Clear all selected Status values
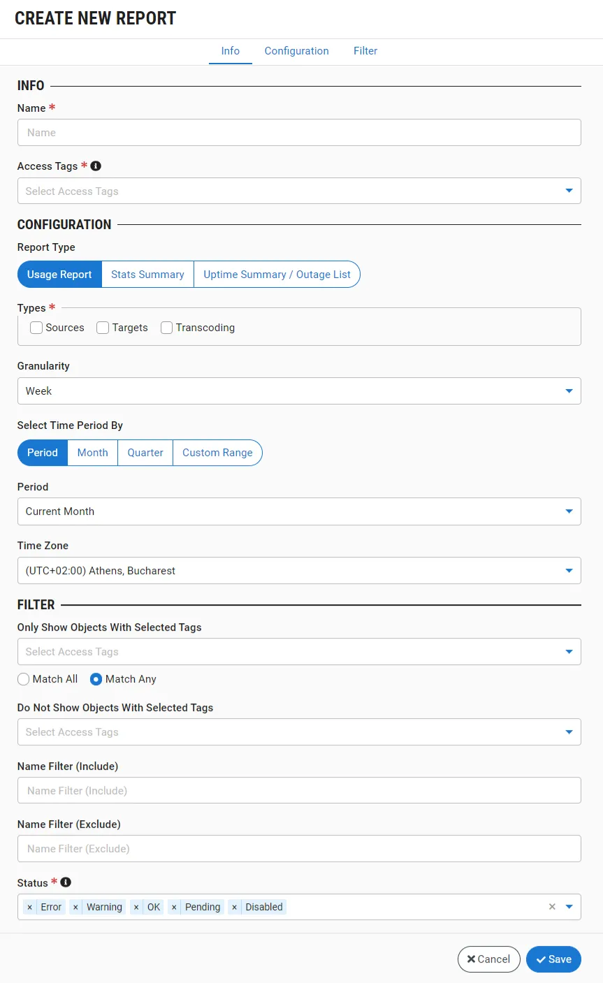The width and height of the screenshot is (603, 983). (x=552, y=907)
